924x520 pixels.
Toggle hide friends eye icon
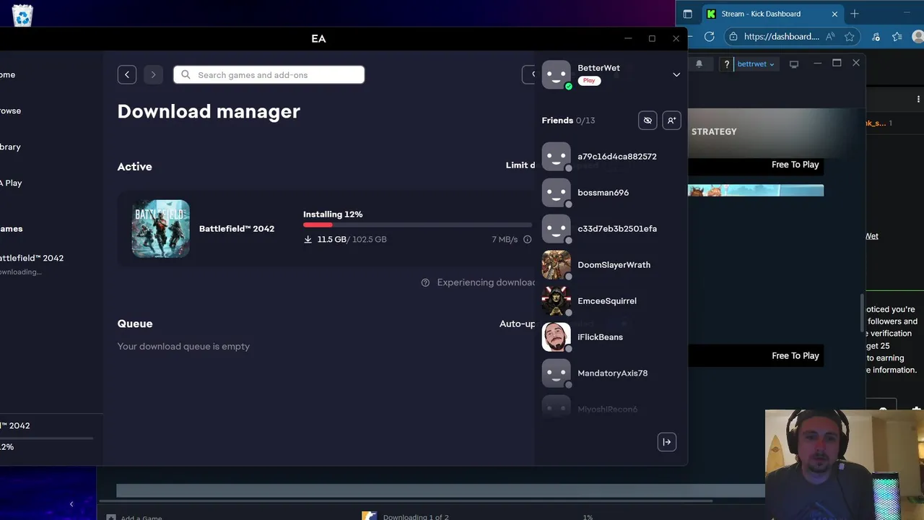click(x=648, y=121)
